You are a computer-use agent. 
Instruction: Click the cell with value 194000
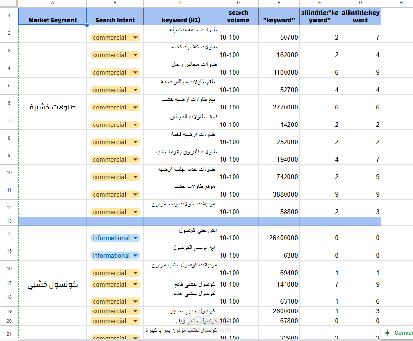point(279,156)
